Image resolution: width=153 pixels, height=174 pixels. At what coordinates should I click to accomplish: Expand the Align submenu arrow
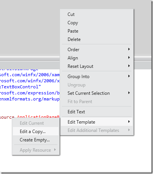(x=129, y=58)
